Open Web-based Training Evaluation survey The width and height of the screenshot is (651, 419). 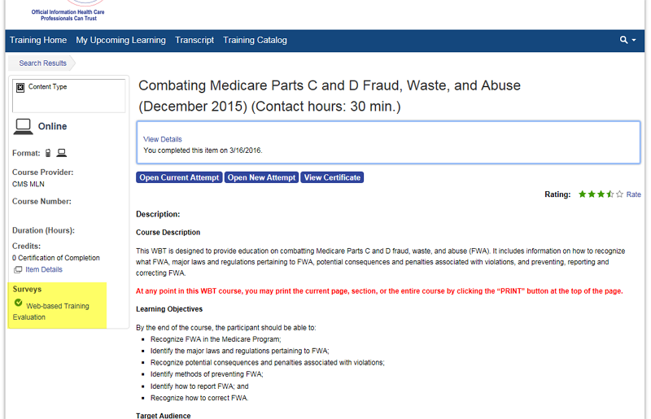[50, 312]
